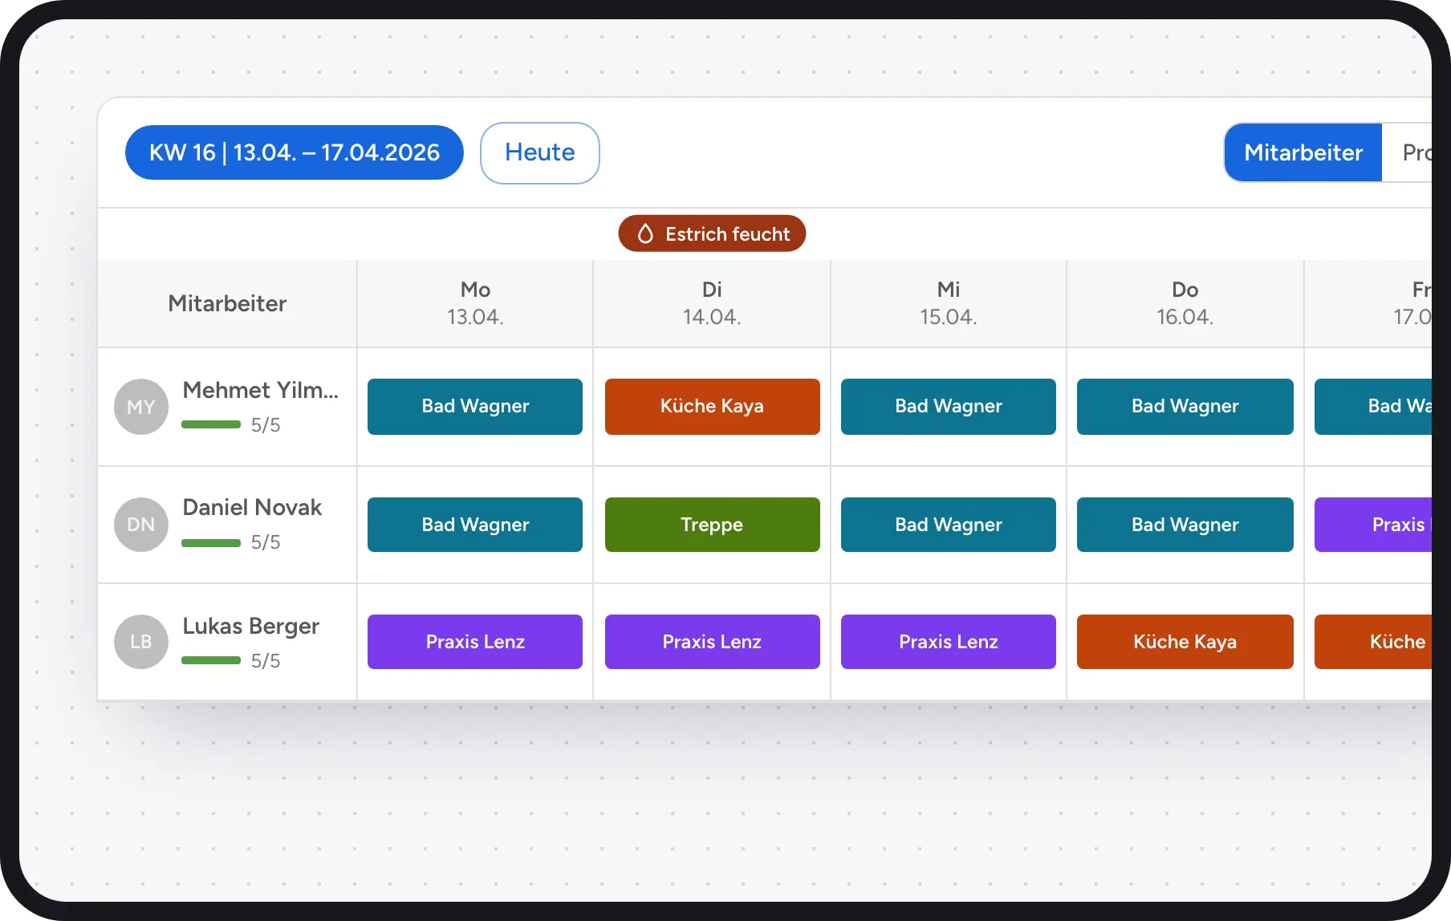Select the Daniel Novak employee name
This screenshot has width=1451, height=921.
[x=252, y=507]
